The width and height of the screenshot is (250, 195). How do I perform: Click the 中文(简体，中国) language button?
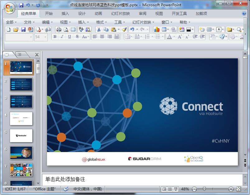[88, 189]
